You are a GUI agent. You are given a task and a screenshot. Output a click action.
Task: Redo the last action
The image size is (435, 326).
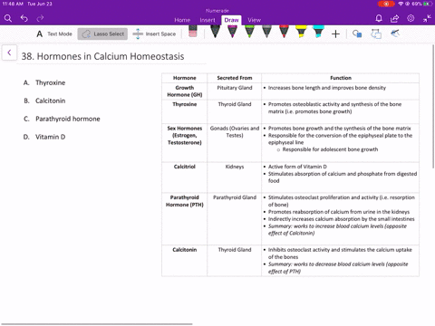40,19
